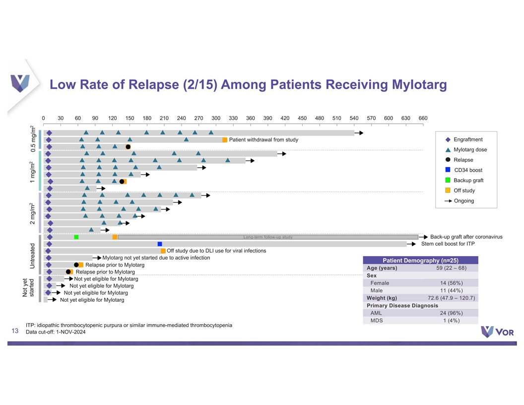Click the slide title Low Rate of Relapse
Viewport: 524px width, 405px height.
tap(248, 84)
